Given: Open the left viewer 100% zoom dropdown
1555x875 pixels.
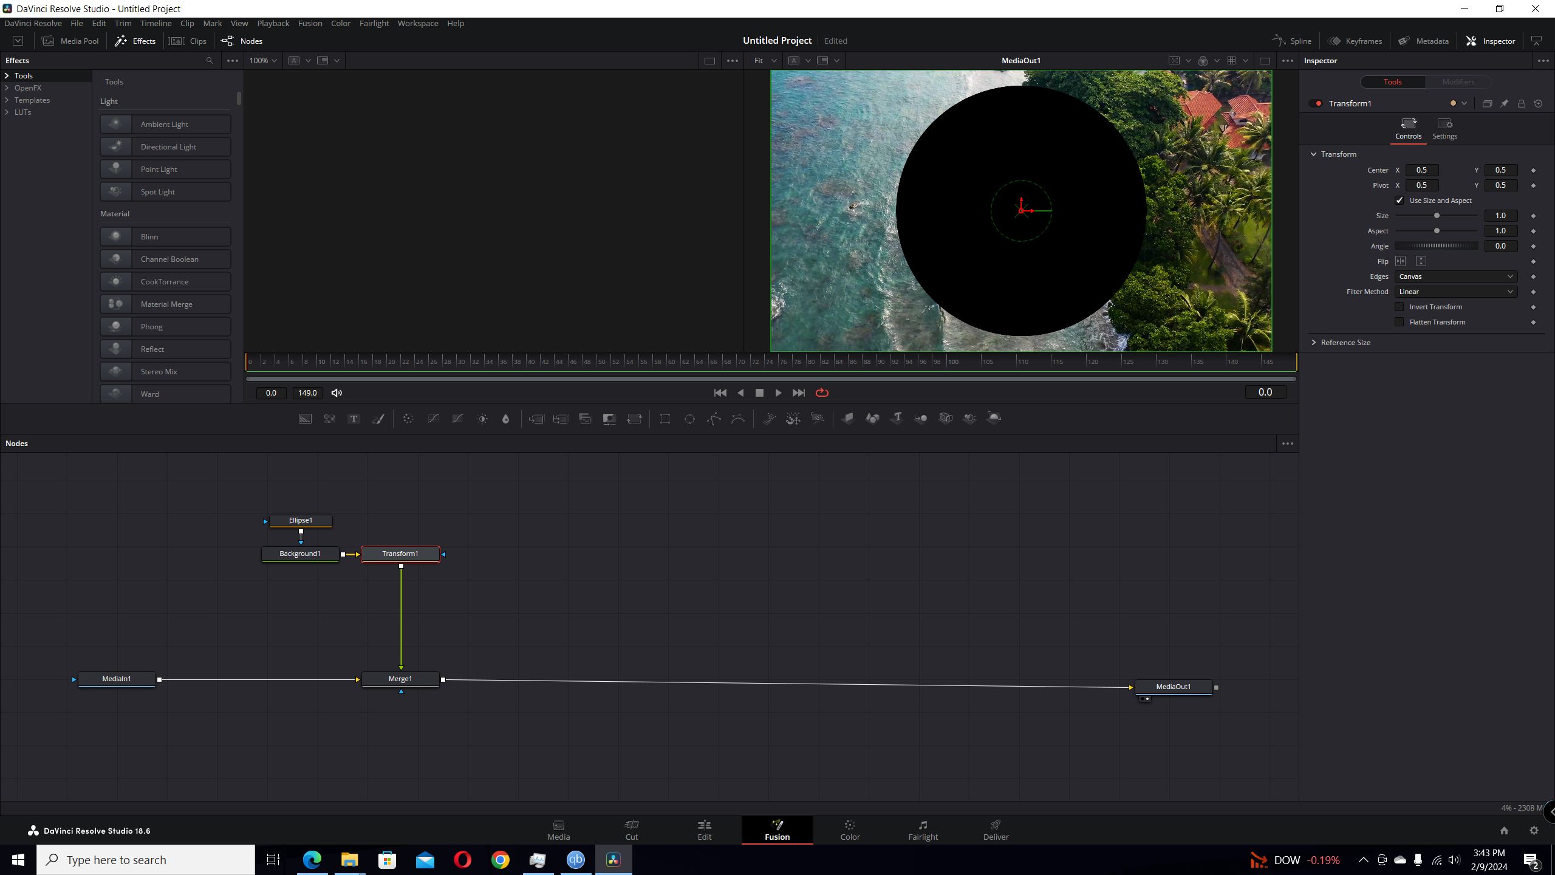Looking at the screenshot, I should coord(262,61).
